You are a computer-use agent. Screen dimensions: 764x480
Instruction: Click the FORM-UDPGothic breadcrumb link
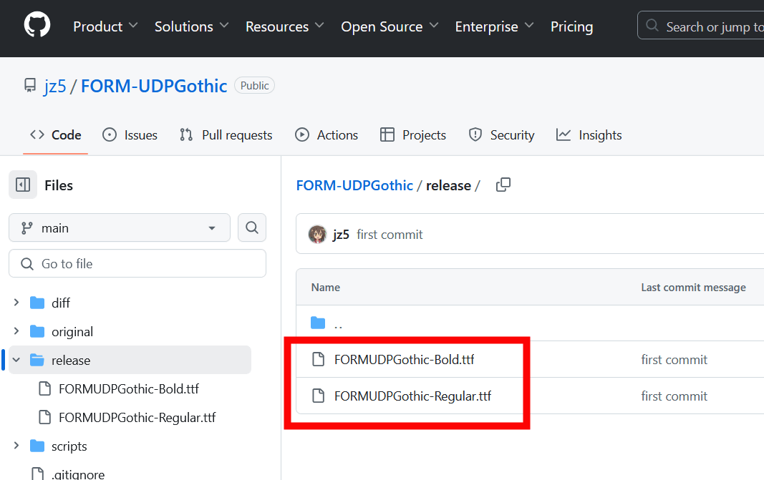click(x=354, y=185)
